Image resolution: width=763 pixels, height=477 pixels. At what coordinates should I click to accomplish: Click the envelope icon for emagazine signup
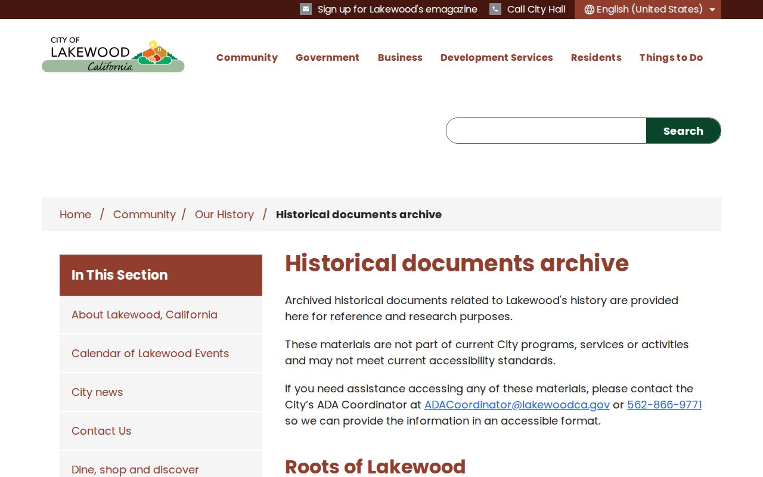[x=306, y=9]
